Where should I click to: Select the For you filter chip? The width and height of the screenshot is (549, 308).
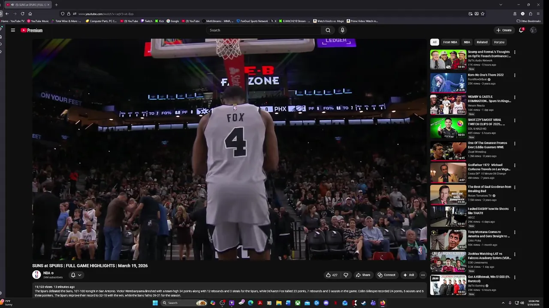point(499,42)
